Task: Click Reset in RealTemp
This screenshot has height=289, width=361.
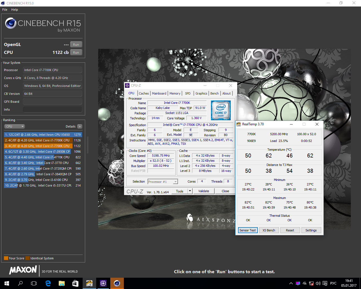Action: point(290,230)
